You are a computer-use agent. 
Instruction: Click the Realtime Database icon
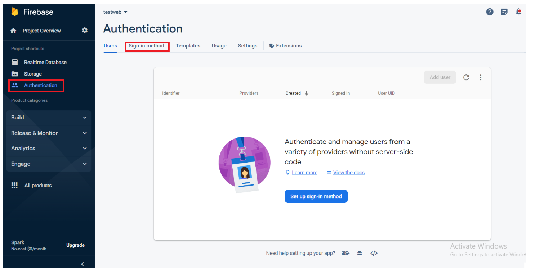pyautogui.click(x=15, y=62)
